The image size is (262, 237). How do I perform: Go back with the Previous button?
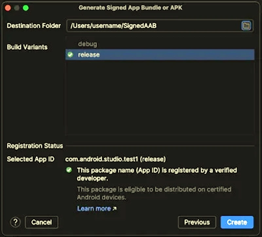click(197, 222)
